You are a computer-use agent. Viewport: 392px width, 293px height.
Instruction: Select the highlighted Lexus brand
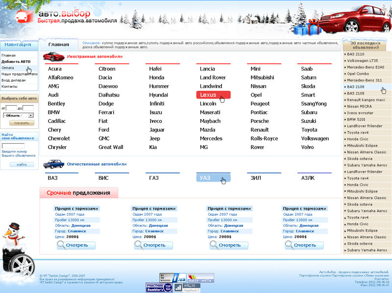tap(213, 95)
